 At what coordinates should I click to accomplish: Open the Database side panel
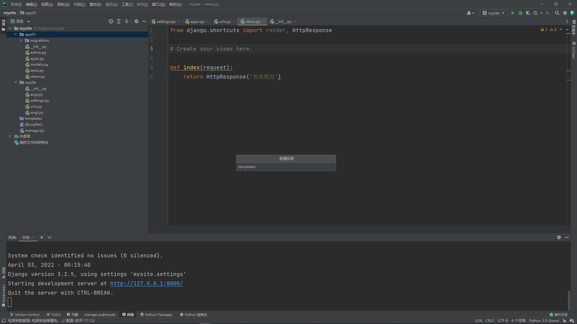tap(574, 27)
